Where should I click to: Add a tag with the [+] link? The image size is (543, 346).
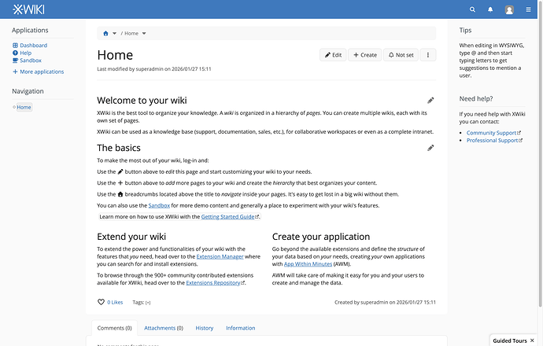148,303
